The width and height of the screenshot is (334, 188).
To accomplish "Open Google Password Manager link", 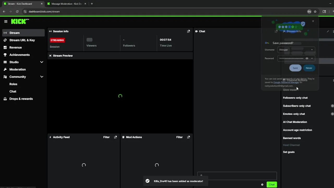I will click(286, 82).
